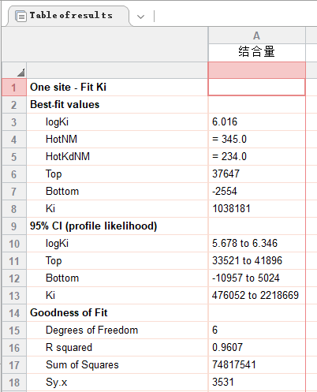Select the Top best-fit value 37647
This screenshot has width=317, height=392.
pyautogui.click(x=256, y=174)
